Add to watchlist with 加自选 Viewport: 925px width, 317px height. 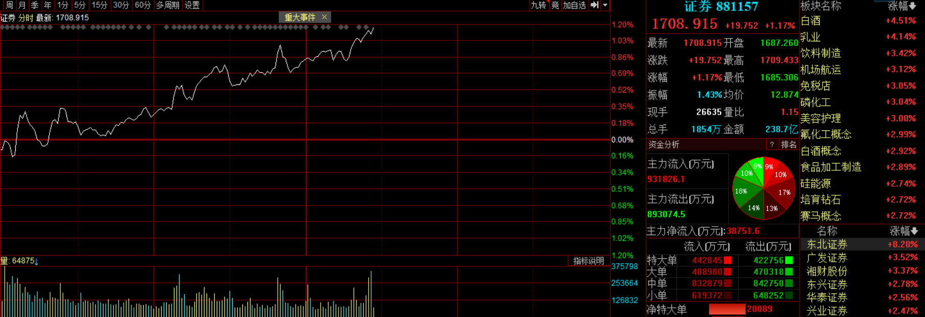point(574,5)
